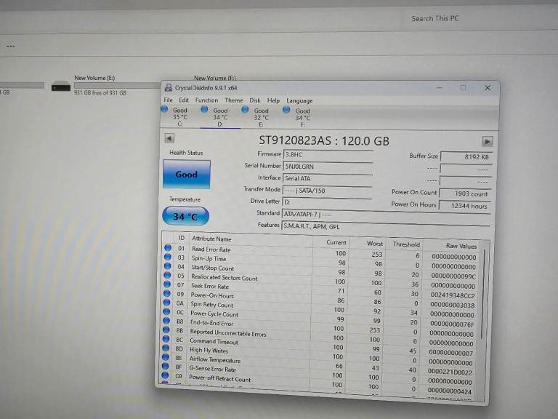Click the ID column header
The width and height of the screenshot is (558, 419).
pyautogui.click(x=182, y=238)
